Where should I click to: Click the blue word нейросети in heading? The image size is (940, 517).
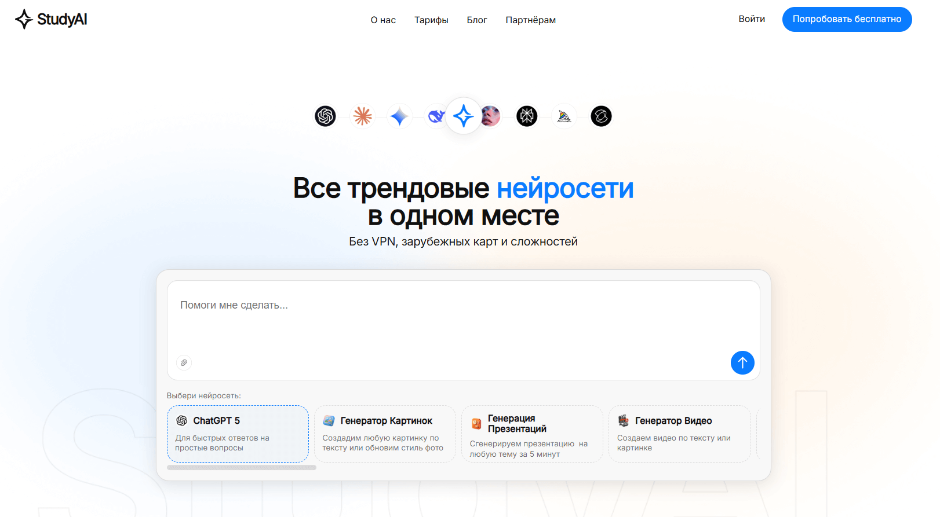(565, 188)
